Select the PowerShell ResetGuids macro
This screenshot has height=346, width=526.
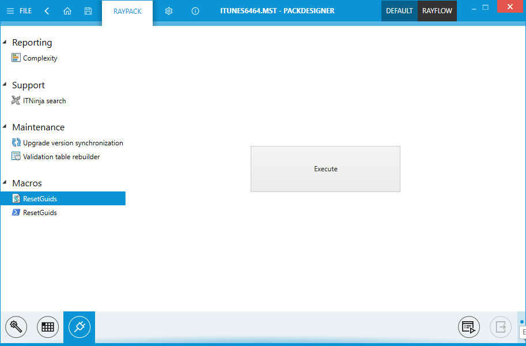(40, 213)
